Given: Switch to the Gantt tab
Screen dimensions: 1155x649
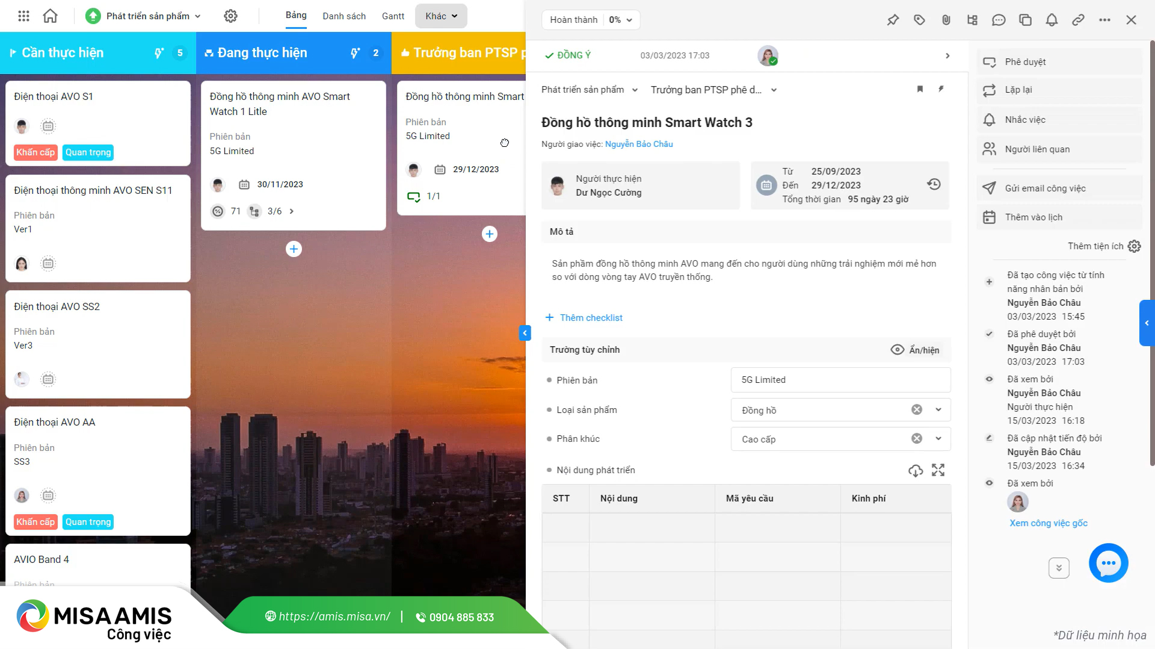Looking at the screenshot, I should pyautogui.click(x=393, y=16).
